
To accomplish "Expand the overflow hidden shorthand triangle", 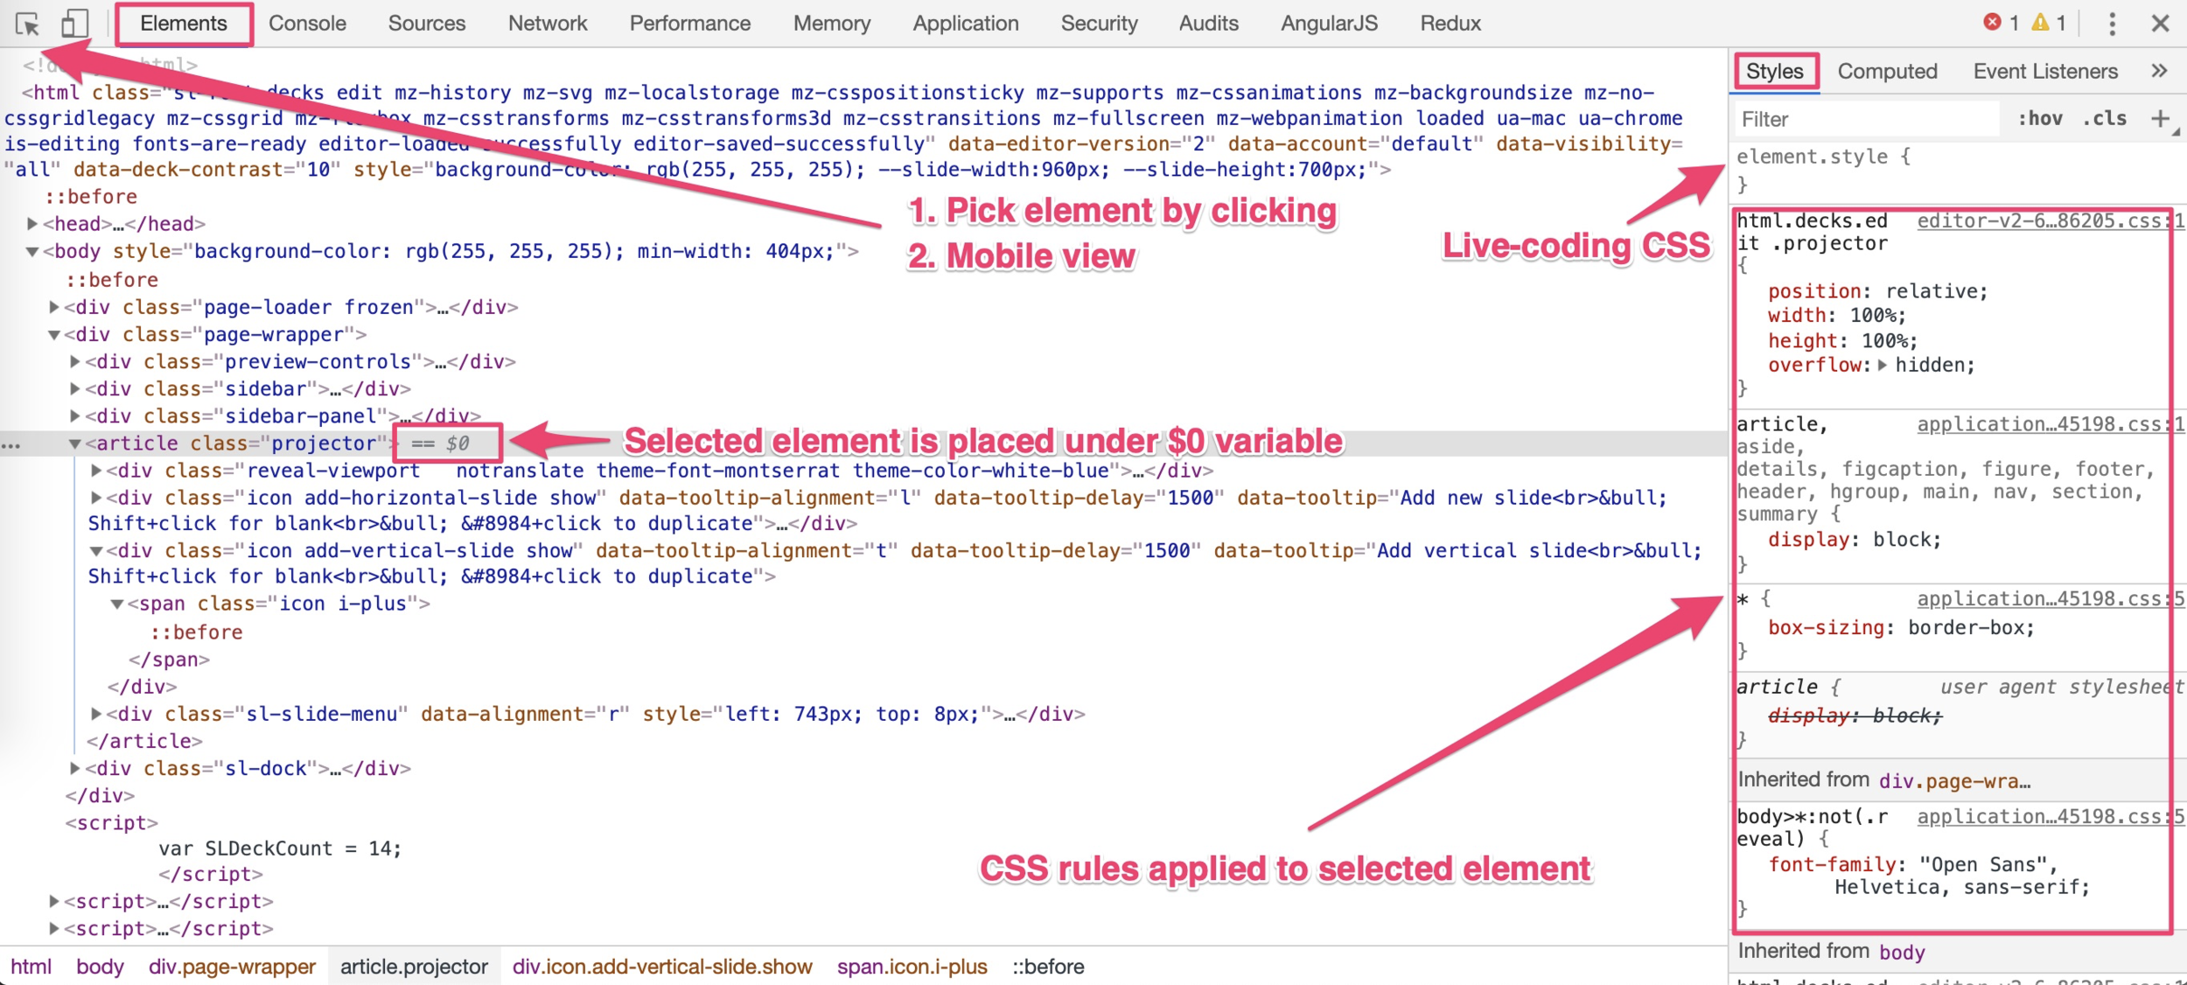I will [x=1883, y=366].
